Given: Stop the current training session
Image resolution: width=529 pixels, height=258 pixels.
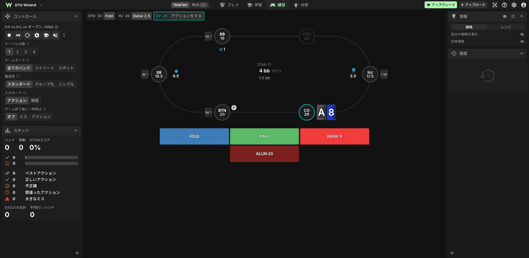Looking at the screenshot, I should pos(9,35).
